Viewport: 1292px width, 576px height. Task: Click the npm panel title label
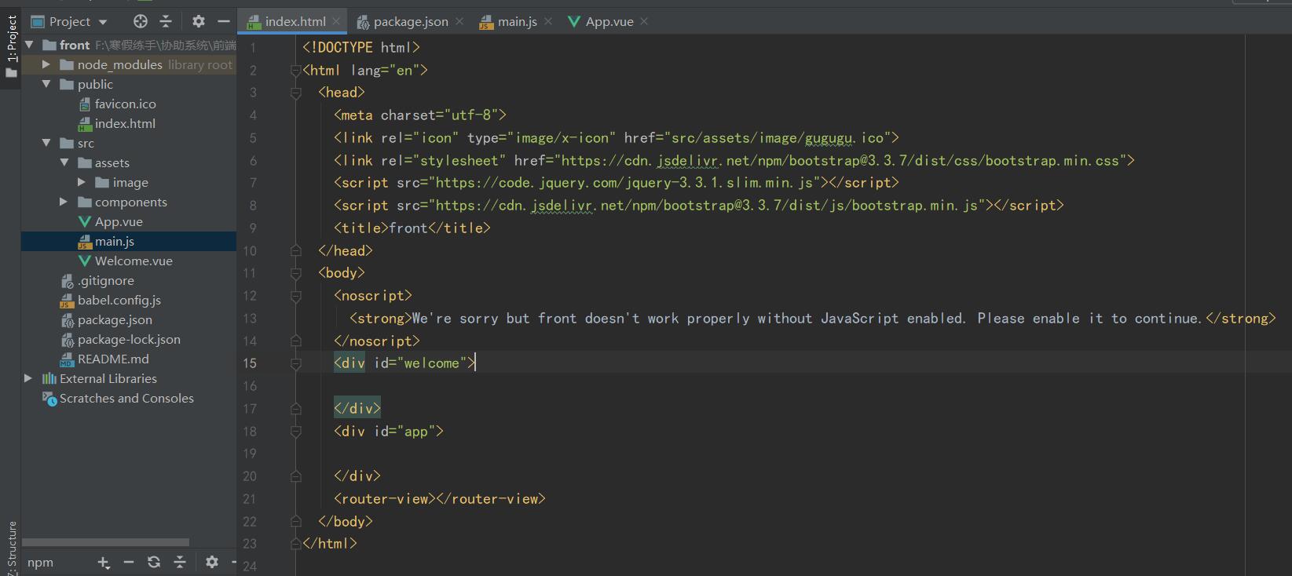pos(40,562)
